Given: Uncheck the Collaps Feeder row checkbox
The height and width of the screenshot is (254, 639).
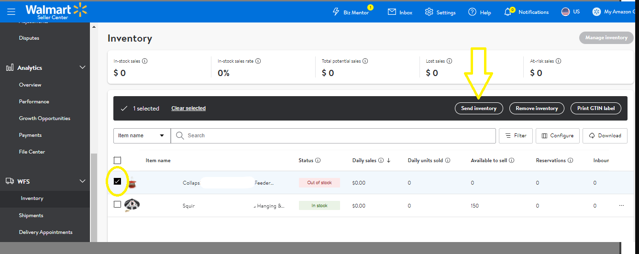Looking at the screenshot, I should point(118,181).
